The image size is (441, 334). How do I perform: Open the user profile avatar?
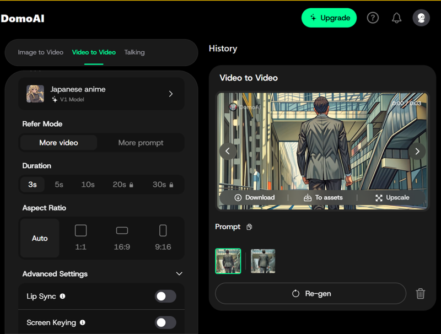click(421, 18)
